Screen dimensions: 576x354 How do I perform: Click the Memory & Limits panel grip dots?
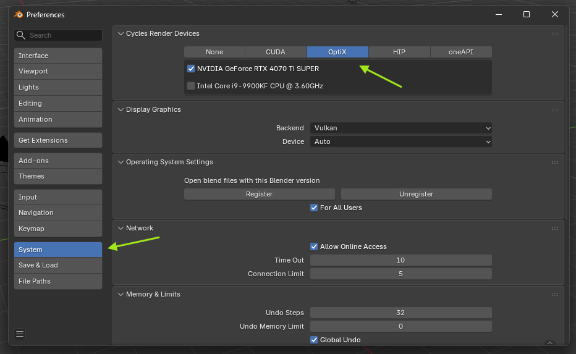click(x=555, y=295)
